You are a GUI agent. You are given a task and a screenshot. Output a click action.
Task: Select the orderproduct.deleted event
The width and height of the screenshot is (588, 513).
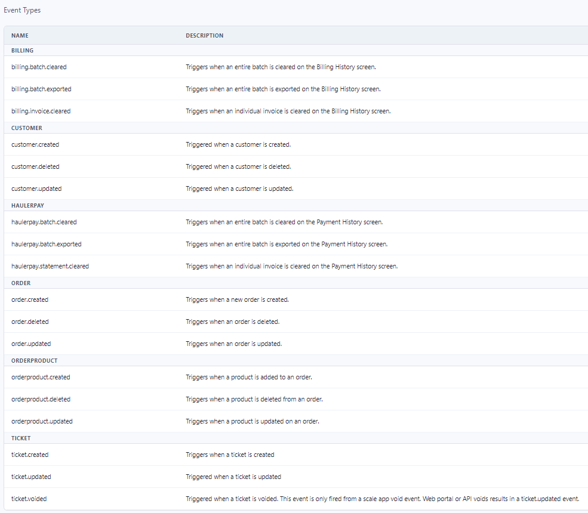tap(41, 399)
